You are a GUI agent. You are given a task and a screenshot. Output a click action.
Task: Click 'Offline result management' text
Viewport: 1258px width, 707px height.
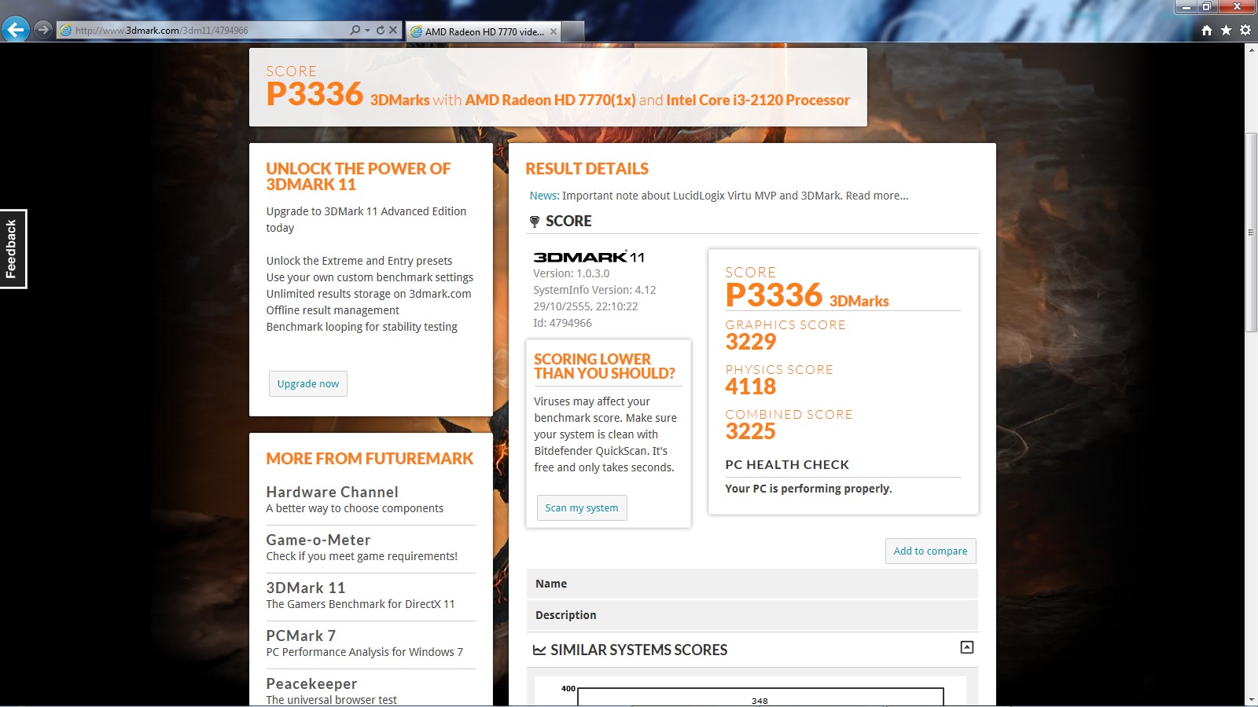333,310
